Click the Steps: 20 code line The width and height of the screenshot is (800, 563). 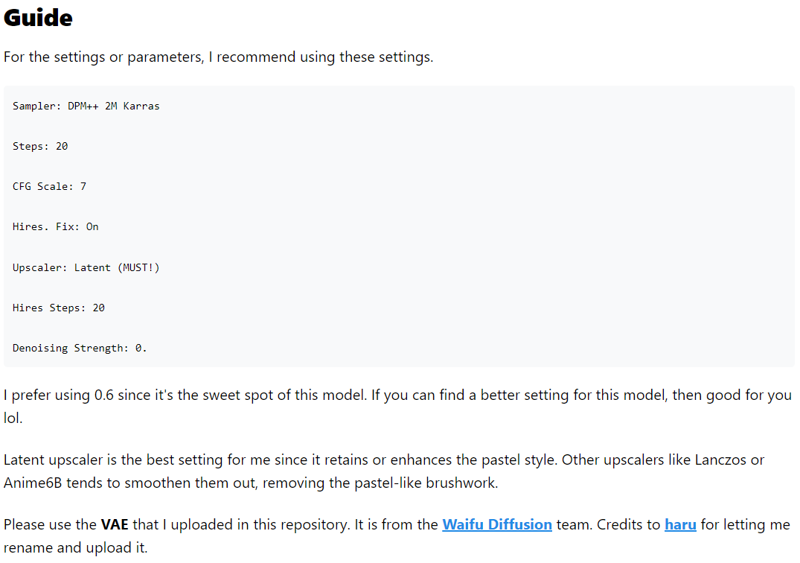(x=40, y=147)
